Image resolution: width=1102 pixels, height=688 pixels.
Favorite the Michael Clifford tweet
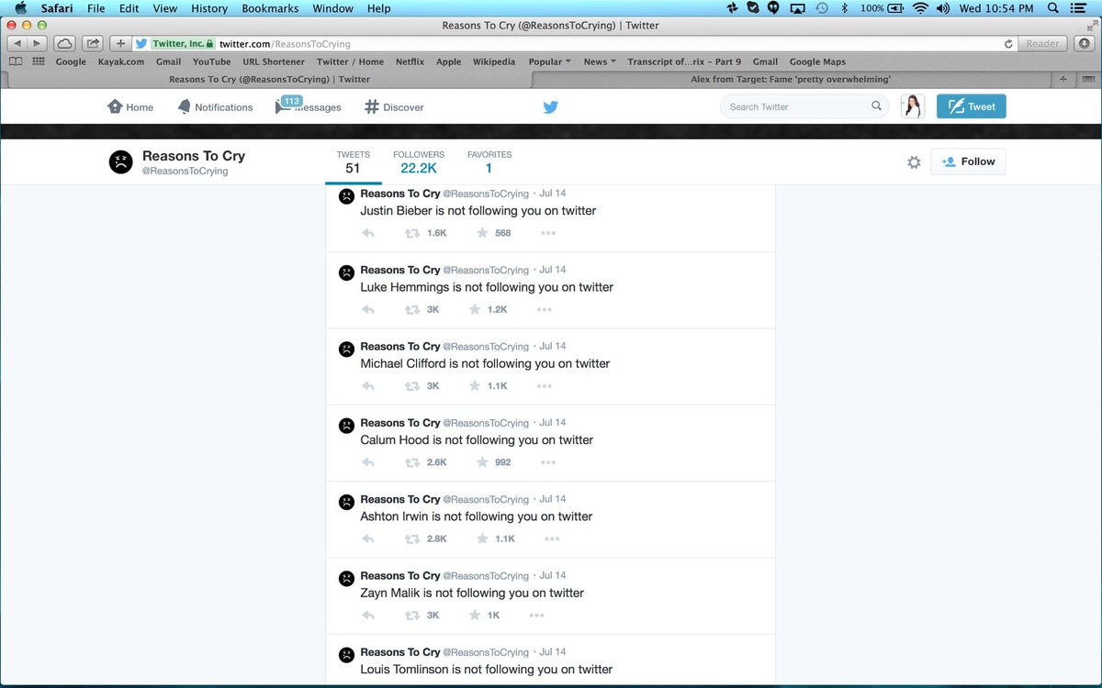click(475, 386)
